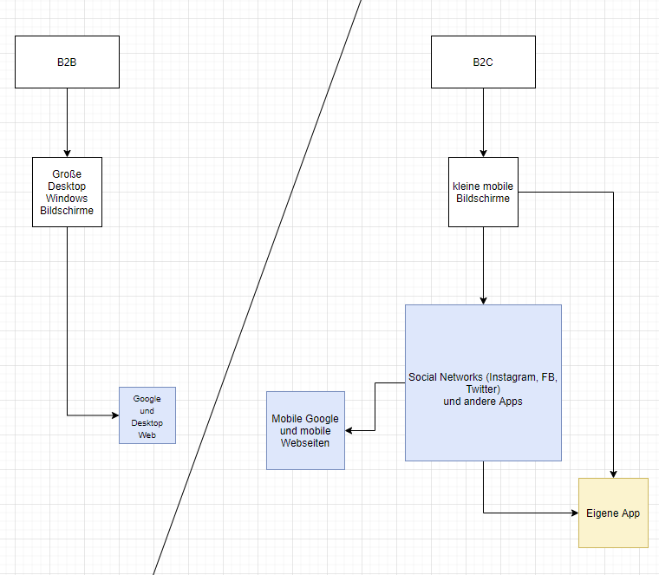Select connector from Große Desktop box to Google Web box

pos(67,330)
